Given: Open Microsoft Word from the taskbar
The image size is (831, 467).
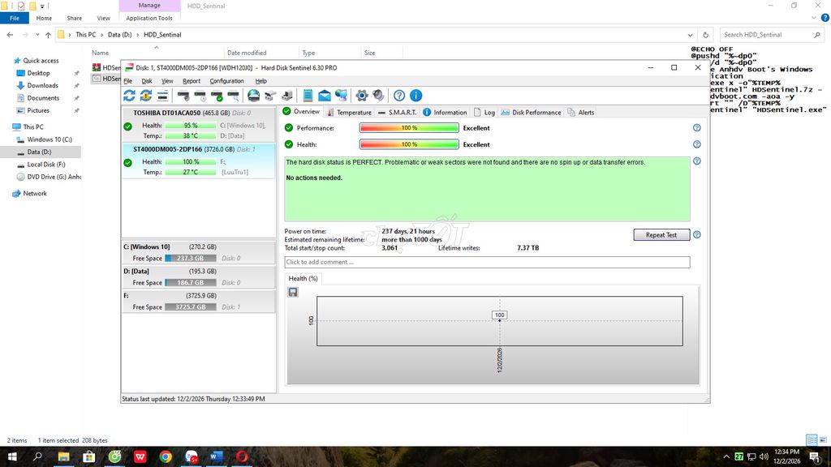Looking at the screenshot, I should pos(216,456).
